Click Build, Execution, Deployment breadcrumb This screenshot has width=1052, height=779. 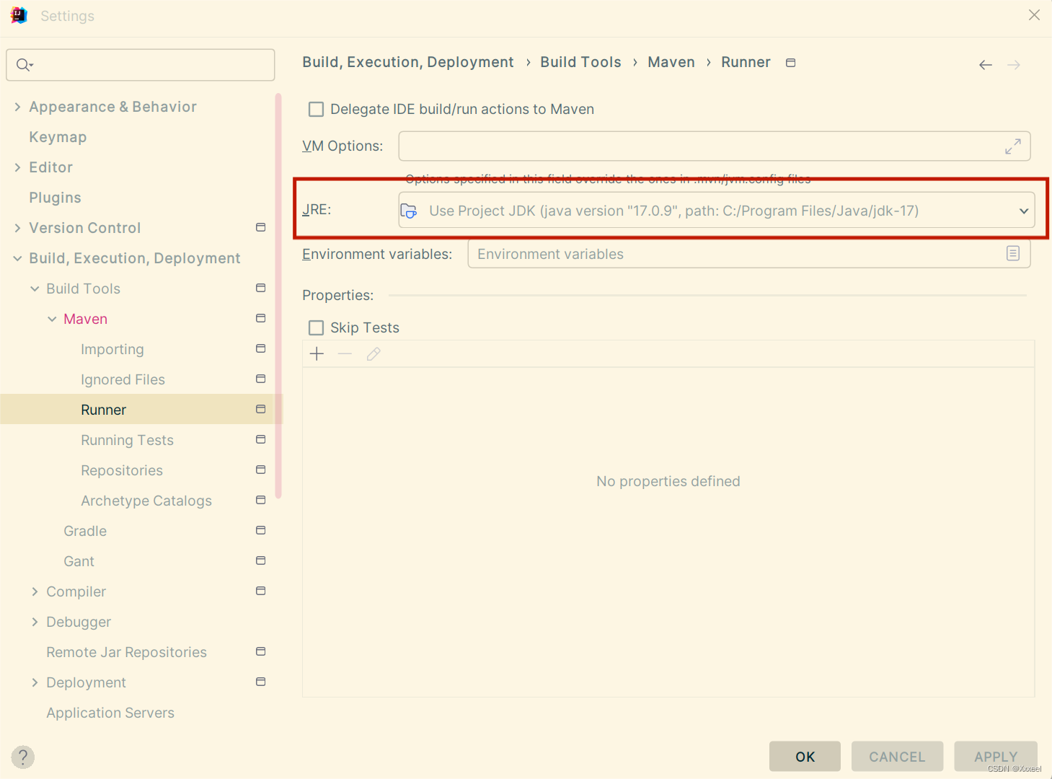coord(408,62)
